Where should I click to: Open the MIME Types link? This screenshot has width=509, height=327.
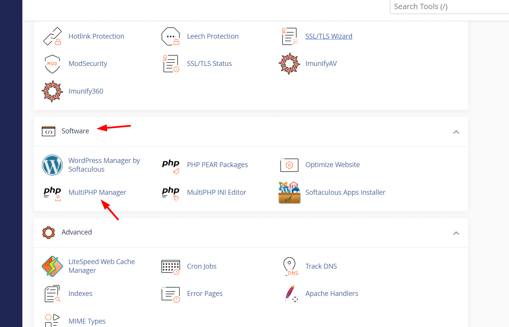click(87, 321)
